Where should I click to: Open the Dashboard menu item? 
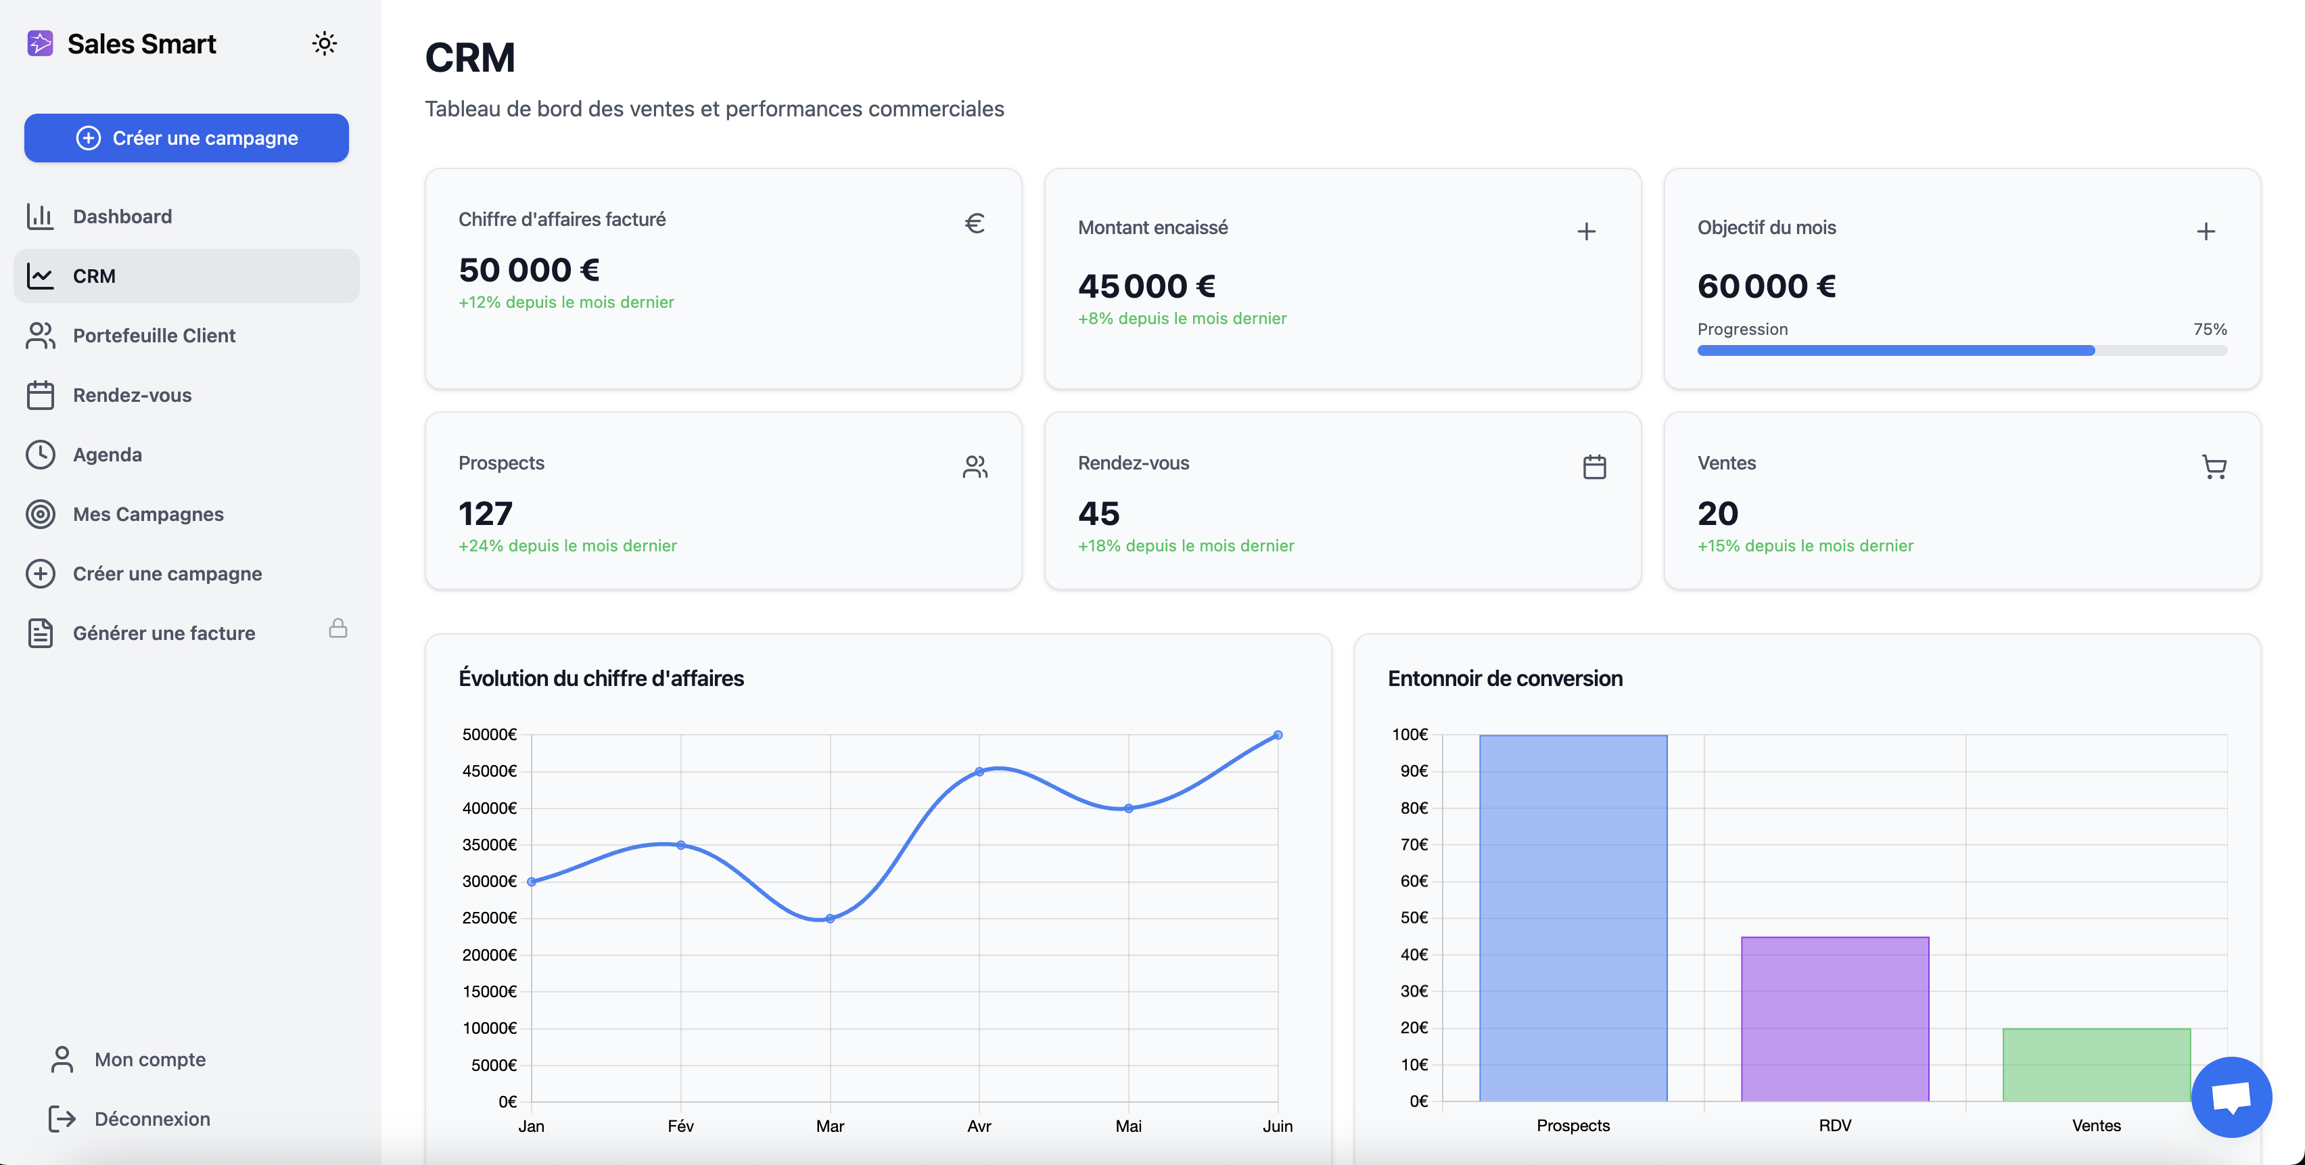coord(122,216)
